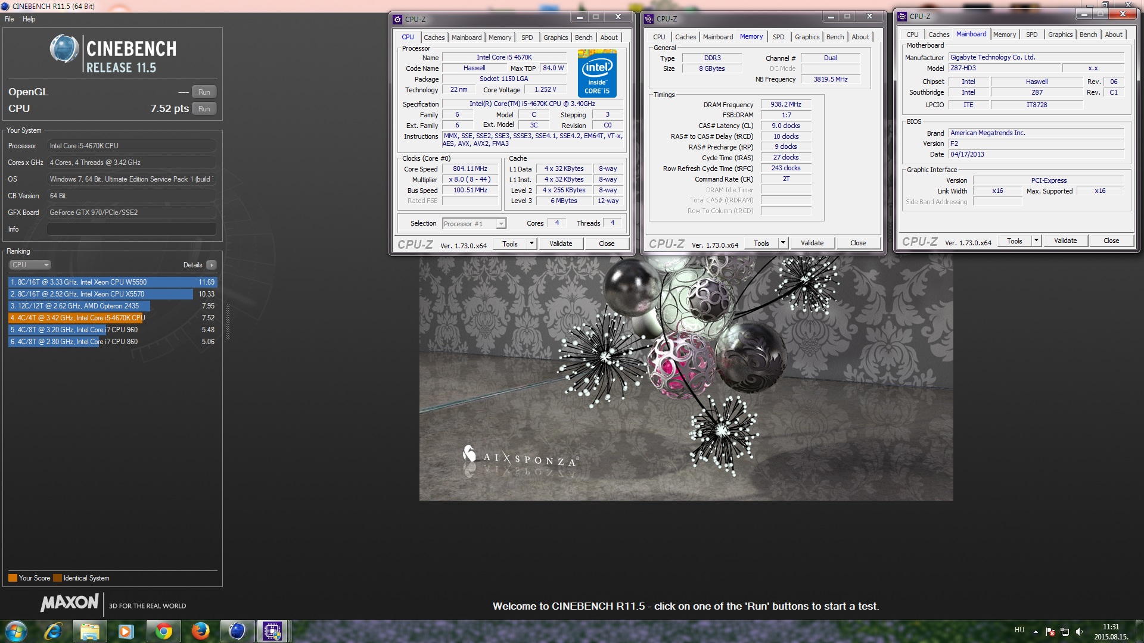Click the ranking panel vertical splitter handle
1144x643 pixels.
(x=228, y=321)
